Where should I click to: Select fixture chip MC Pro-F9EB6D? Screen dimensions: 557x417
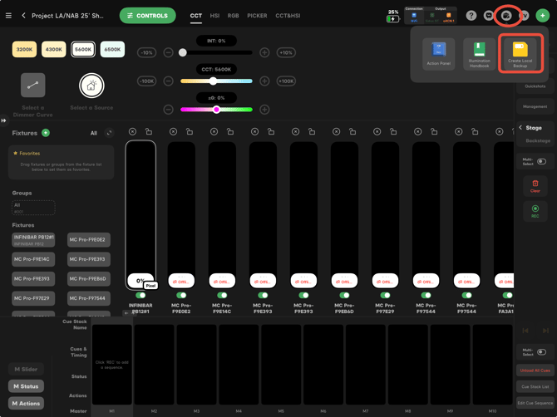tap(88, 279)
